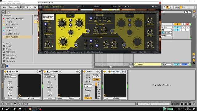Click the Line 1 Feedback knob
The height and width of the screenshot is (111, 197).
63,42
